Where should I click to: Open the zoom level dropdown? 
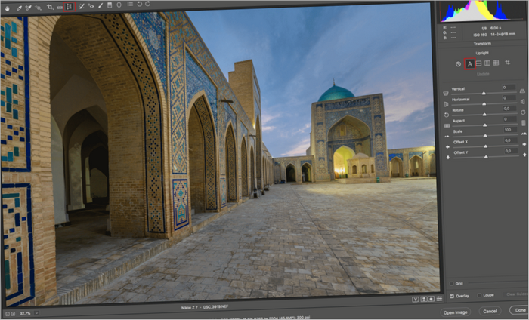click(36, 313)
